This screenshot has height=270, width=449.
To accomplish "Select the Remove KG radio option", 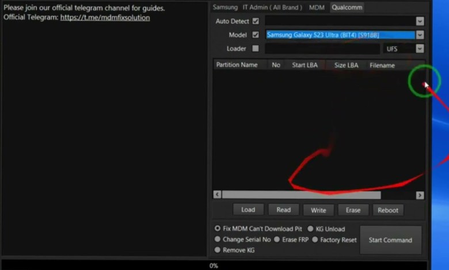I will 234,250.
